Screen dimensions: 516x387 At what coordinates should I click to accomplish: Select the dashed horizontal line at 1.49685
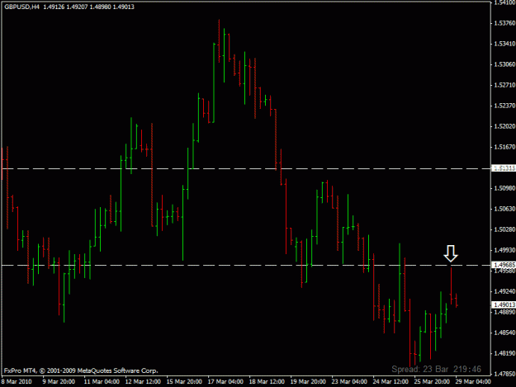(x=245, y=265)
